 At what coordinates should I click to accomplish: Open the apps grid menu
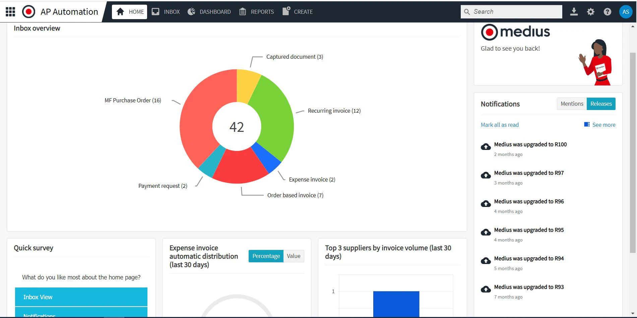[x=10, y=11]
